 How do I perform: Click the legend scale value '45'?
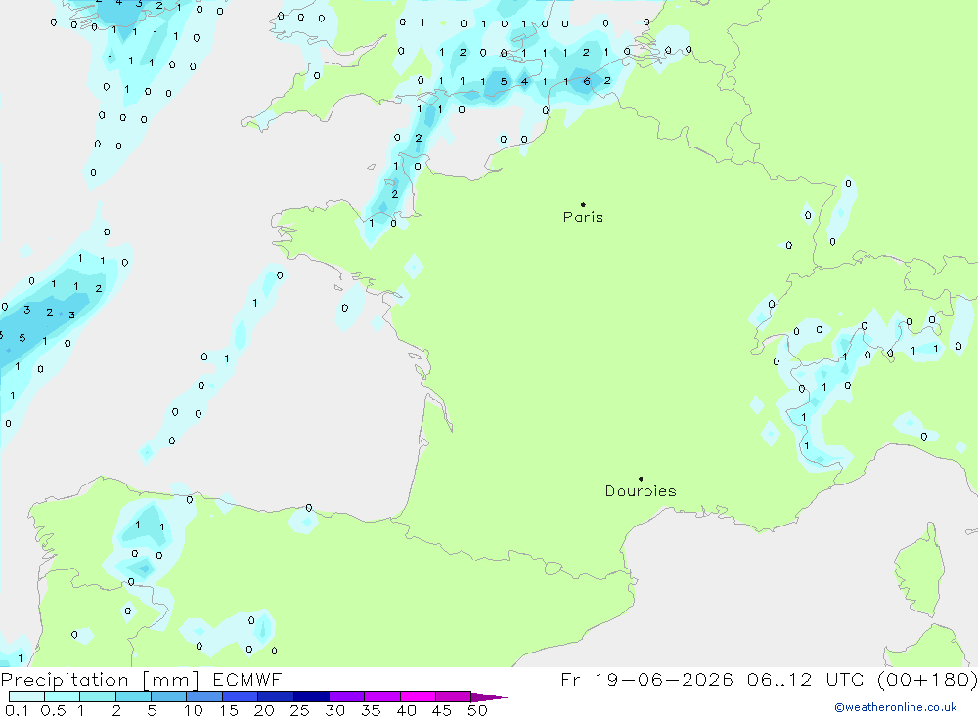click(x=442, y=710)
